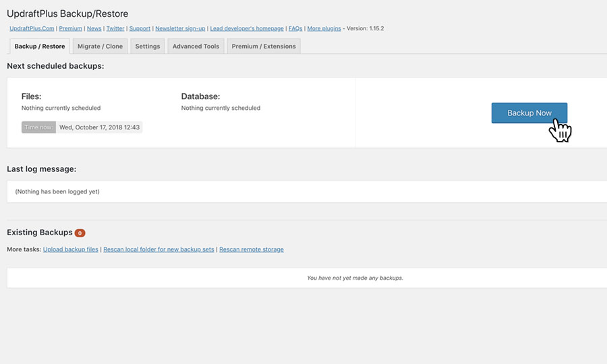The image size is (607, 364).
Task: Select 'Nothing currently scheduled' under Database
Action: click(x=221, y=108)
